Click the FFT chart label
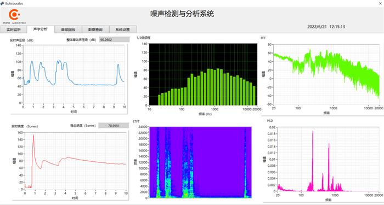 (263, 38)
